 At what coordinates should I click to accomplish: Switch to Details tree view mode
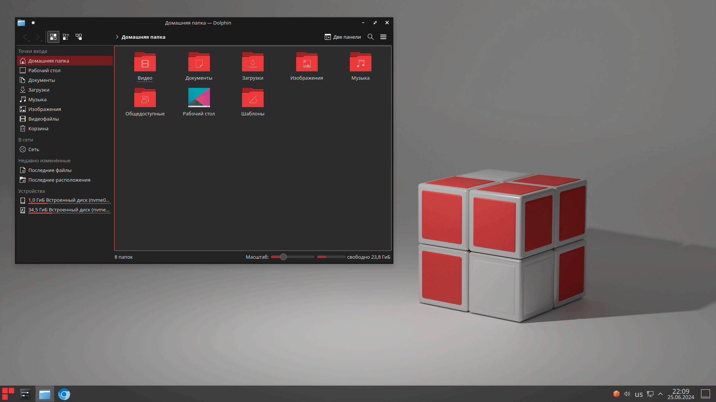tap(79, 37)
